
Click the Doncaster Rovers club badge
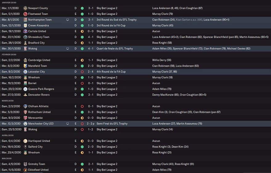click(x=25, y=95)
